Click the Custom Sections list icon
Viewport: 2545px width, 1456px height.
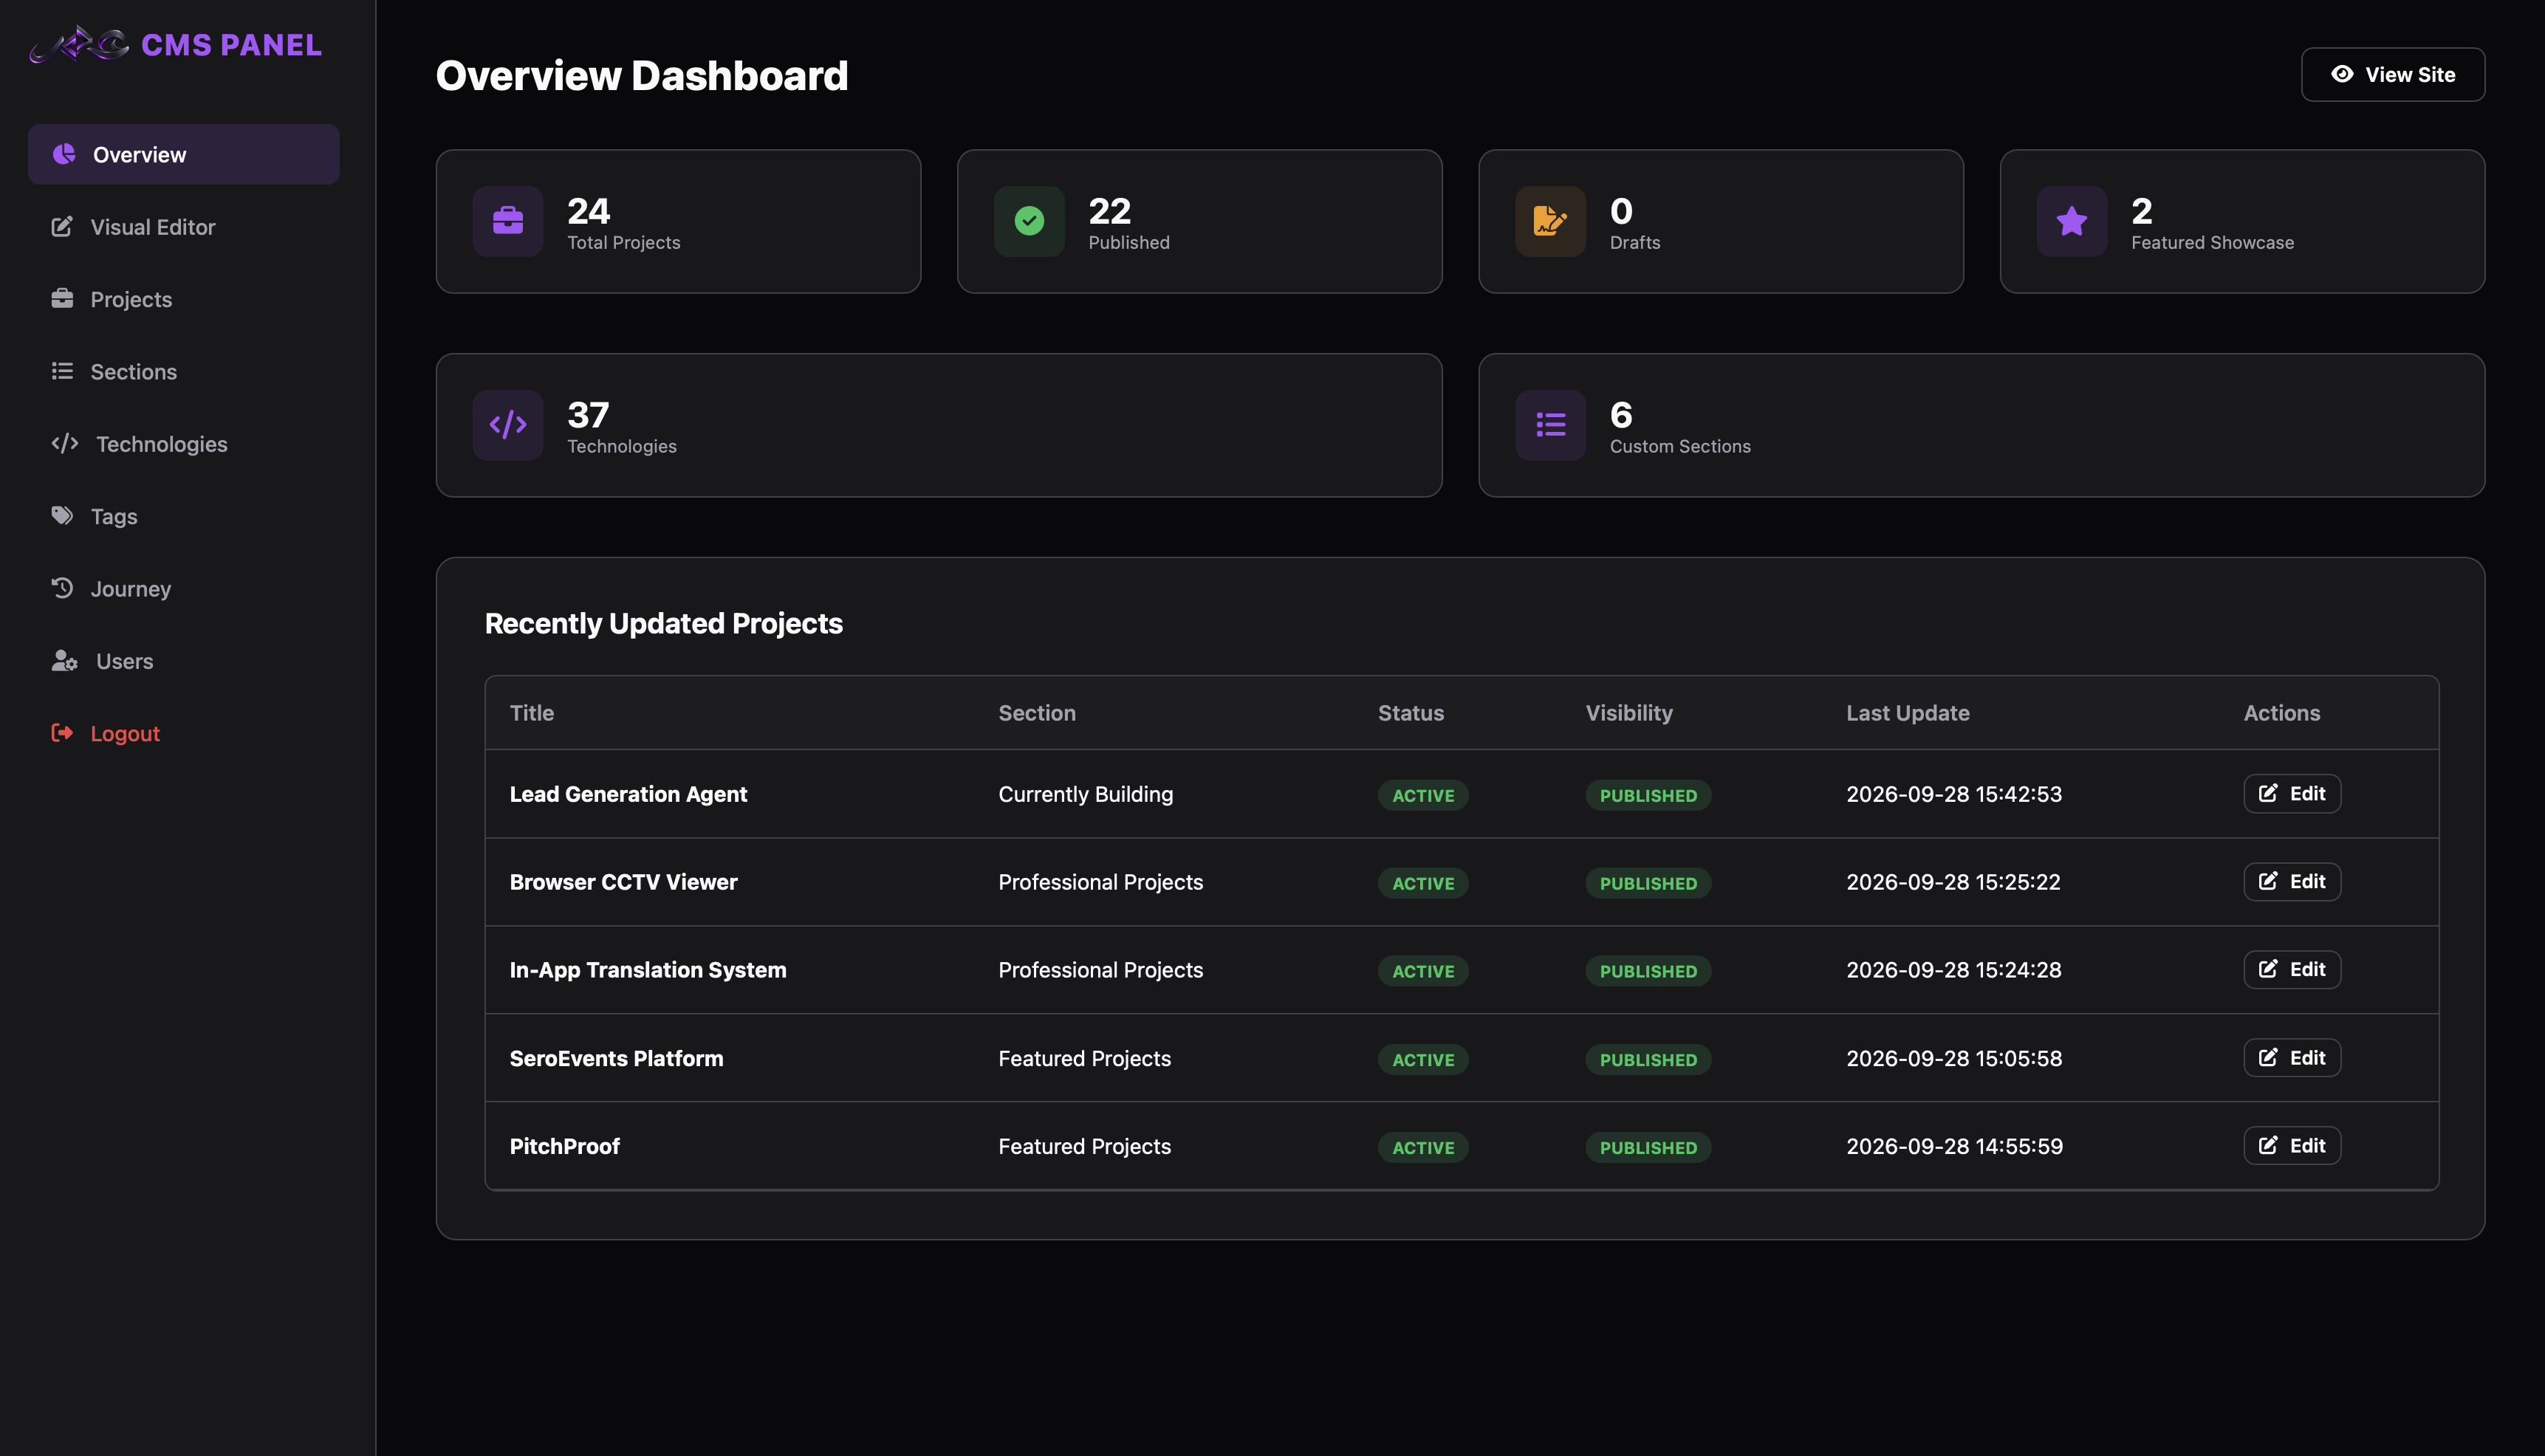point(1550,425)
